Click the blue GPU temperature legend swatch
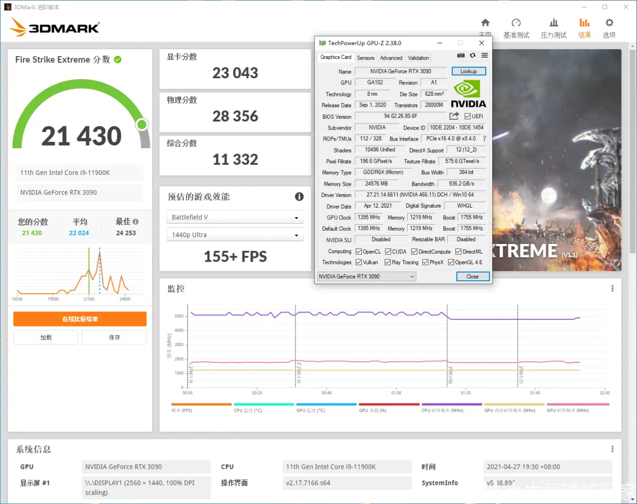The width and height of the screenshot is (637, 504). click(x=327, y=404)
